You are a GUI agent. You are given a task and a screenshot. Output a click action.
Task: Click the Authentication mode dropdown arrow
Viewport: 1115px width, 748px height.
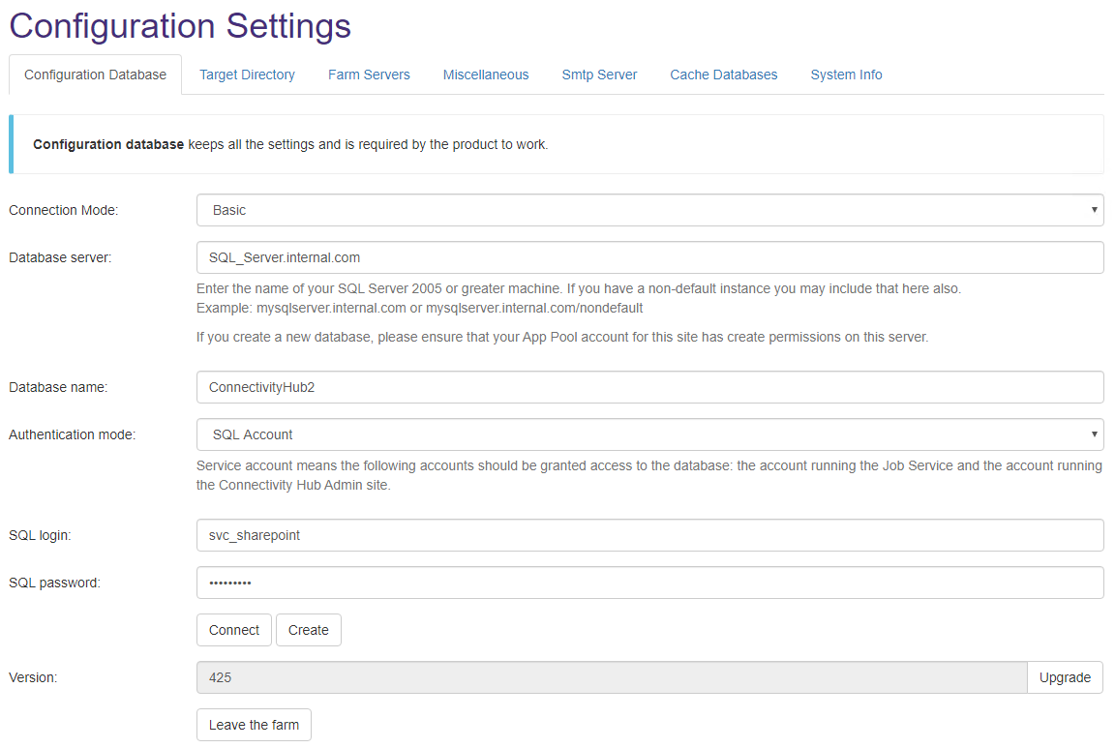pyautogui.click(x=1094, y=434)
